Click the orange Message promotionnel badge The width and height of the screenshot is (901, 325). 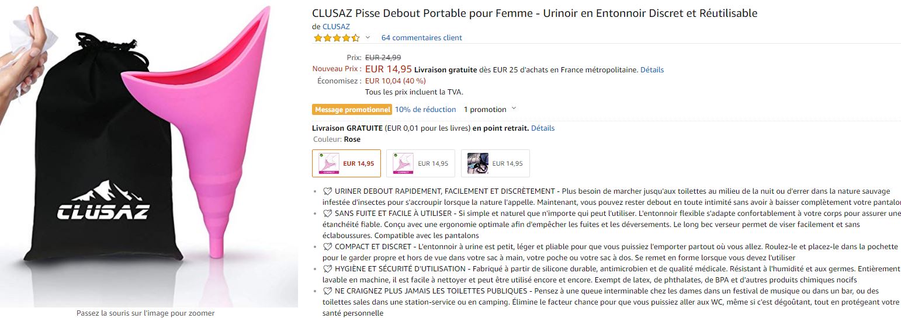pyautogui.click(x=352, y=109)
